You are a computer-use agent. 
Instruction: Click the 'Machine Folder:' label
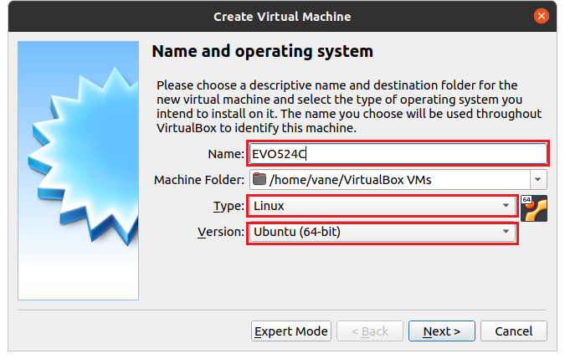[199, 180]
